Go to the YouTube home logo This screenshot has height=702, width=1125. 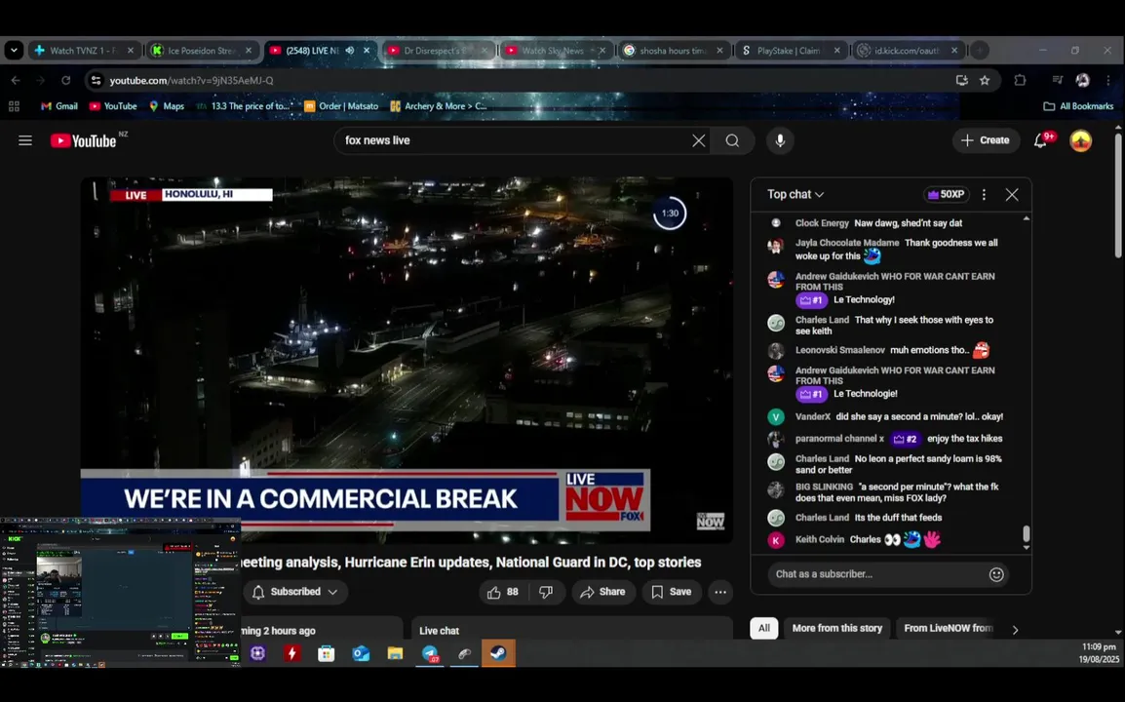coord(83,140)
